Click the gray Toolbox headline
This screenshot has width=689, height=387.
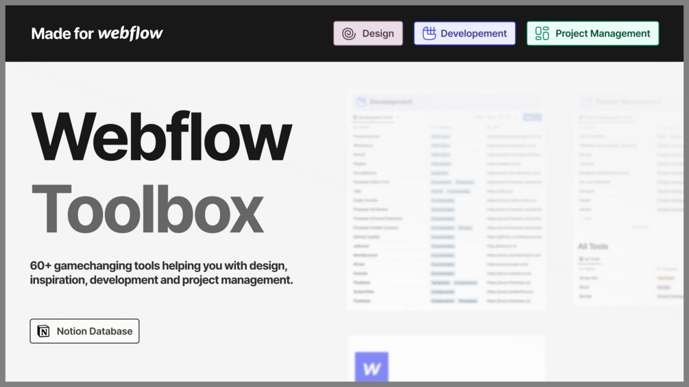(x=147, y=210)
